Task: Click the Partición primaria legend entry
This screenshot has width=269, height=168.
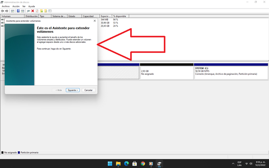Action: pos(28,152)
